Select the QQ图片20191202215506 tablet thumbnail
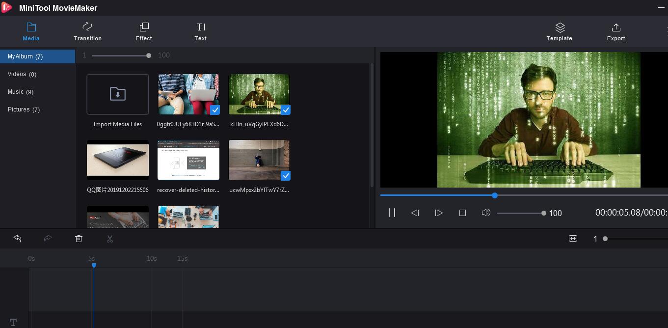Screen dimensions: 668x328 (118, 160)
